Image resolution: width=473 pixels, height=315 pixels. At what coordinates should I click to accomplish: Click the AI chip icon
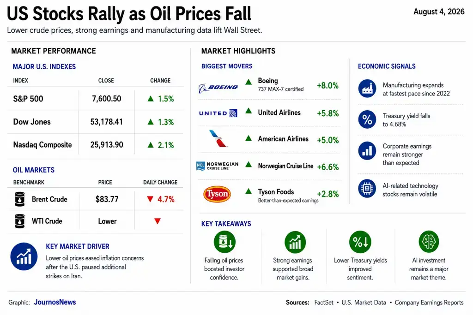[x=367, y=189]
